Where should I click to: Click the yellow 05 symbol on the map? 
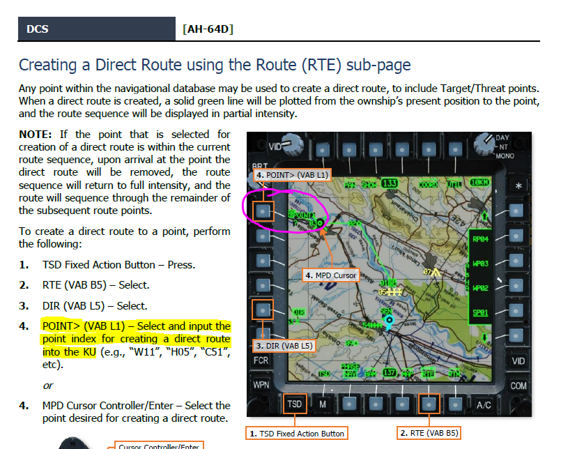(x=390, y=292)
